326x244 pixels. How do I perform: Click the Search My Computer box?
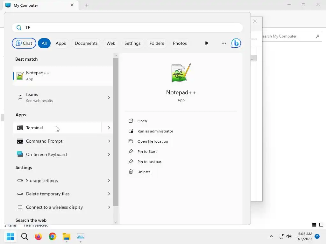pyautogui.click(x=292, y=36)
